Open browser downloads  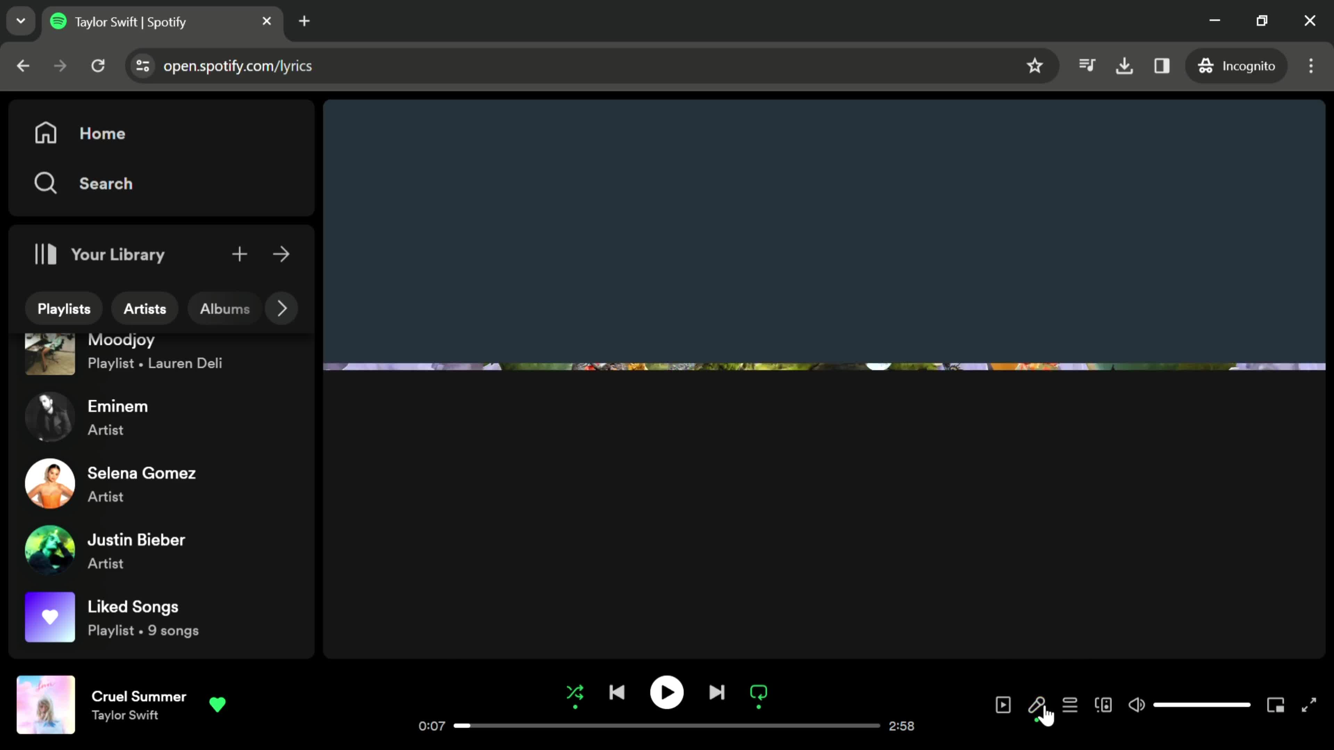[x=1124, y=66]
